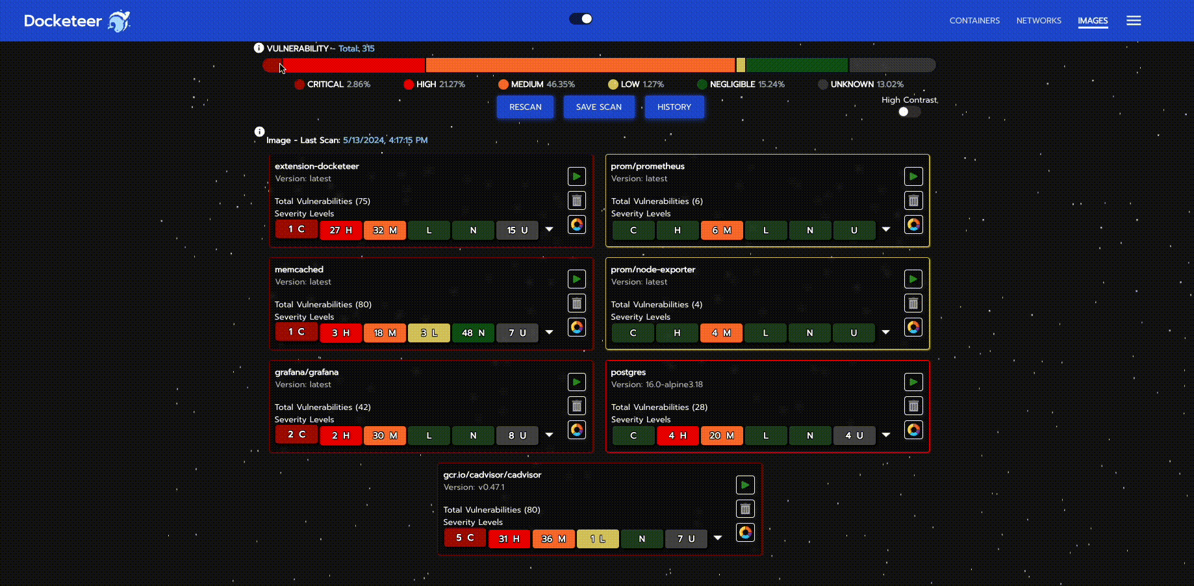This screenshot has width=1194, height=586.
Task: Click the Docketeer logo
Action: coord(77,21)
